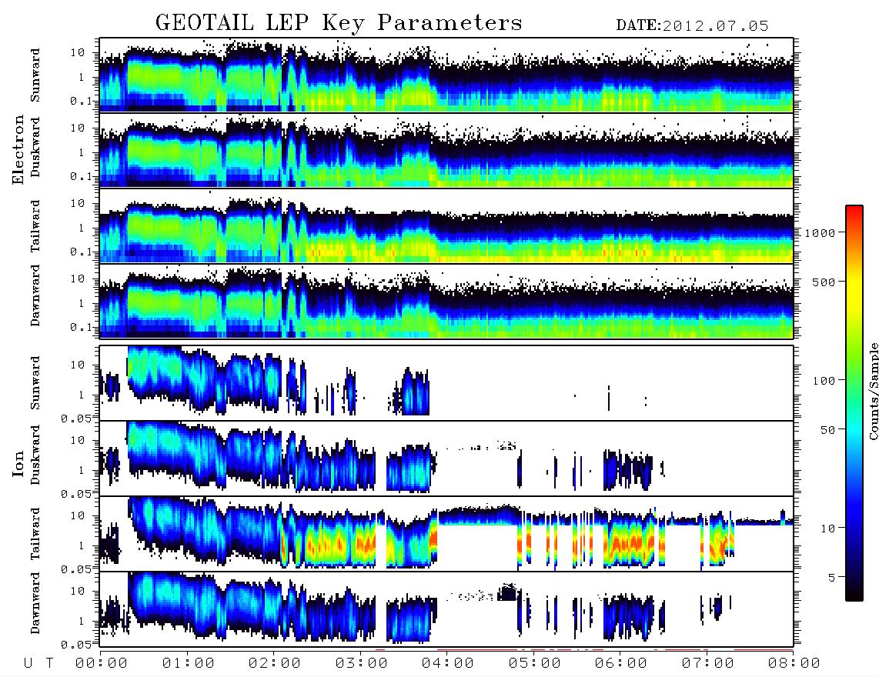The width and height of the screenshot is (879, 677).
Task: Click the "00:00" time tick label
Action: pos(102,664)
